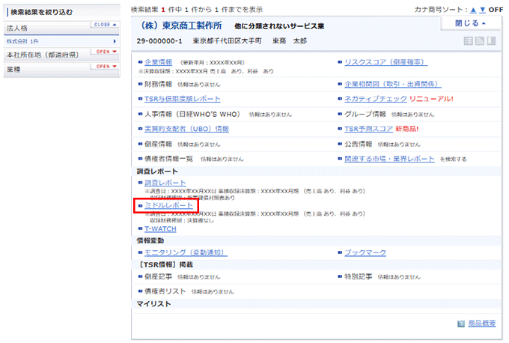
Task: Open the T-WATCH link
Action: click(x=160, y=228)
